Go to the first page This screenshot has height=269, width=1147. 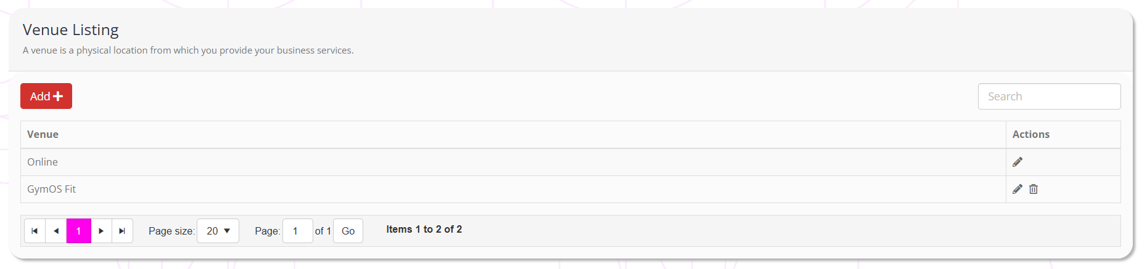(35, 231)
